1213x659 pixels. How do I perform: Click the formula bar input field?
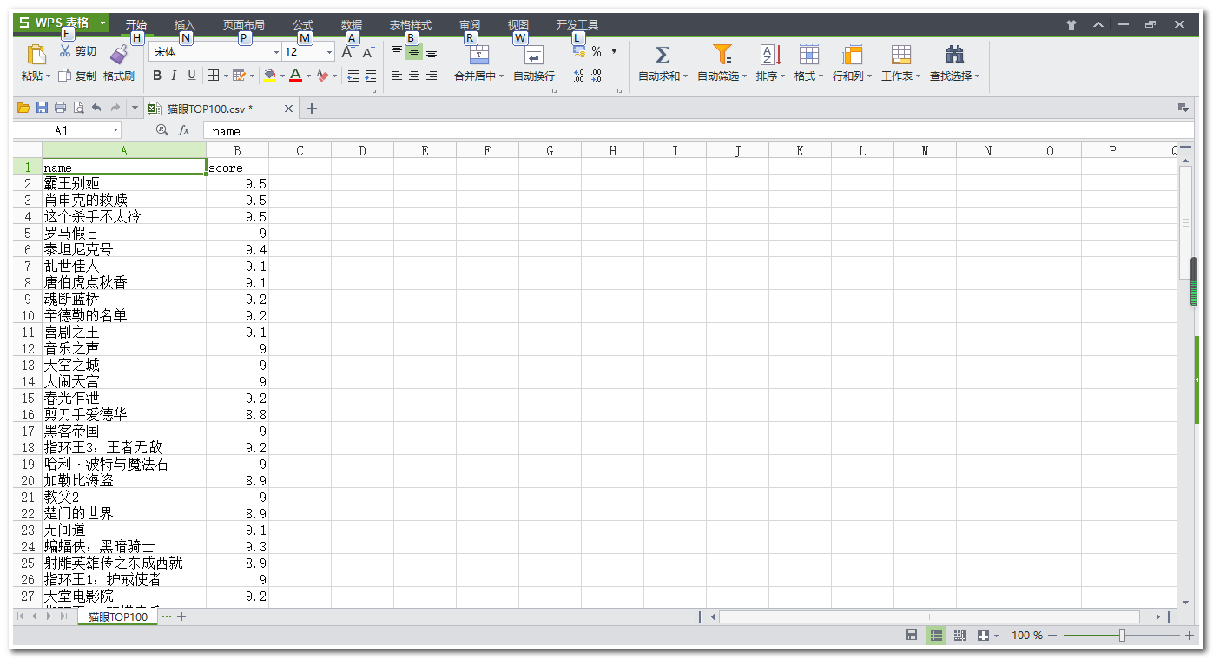[697, 131]
